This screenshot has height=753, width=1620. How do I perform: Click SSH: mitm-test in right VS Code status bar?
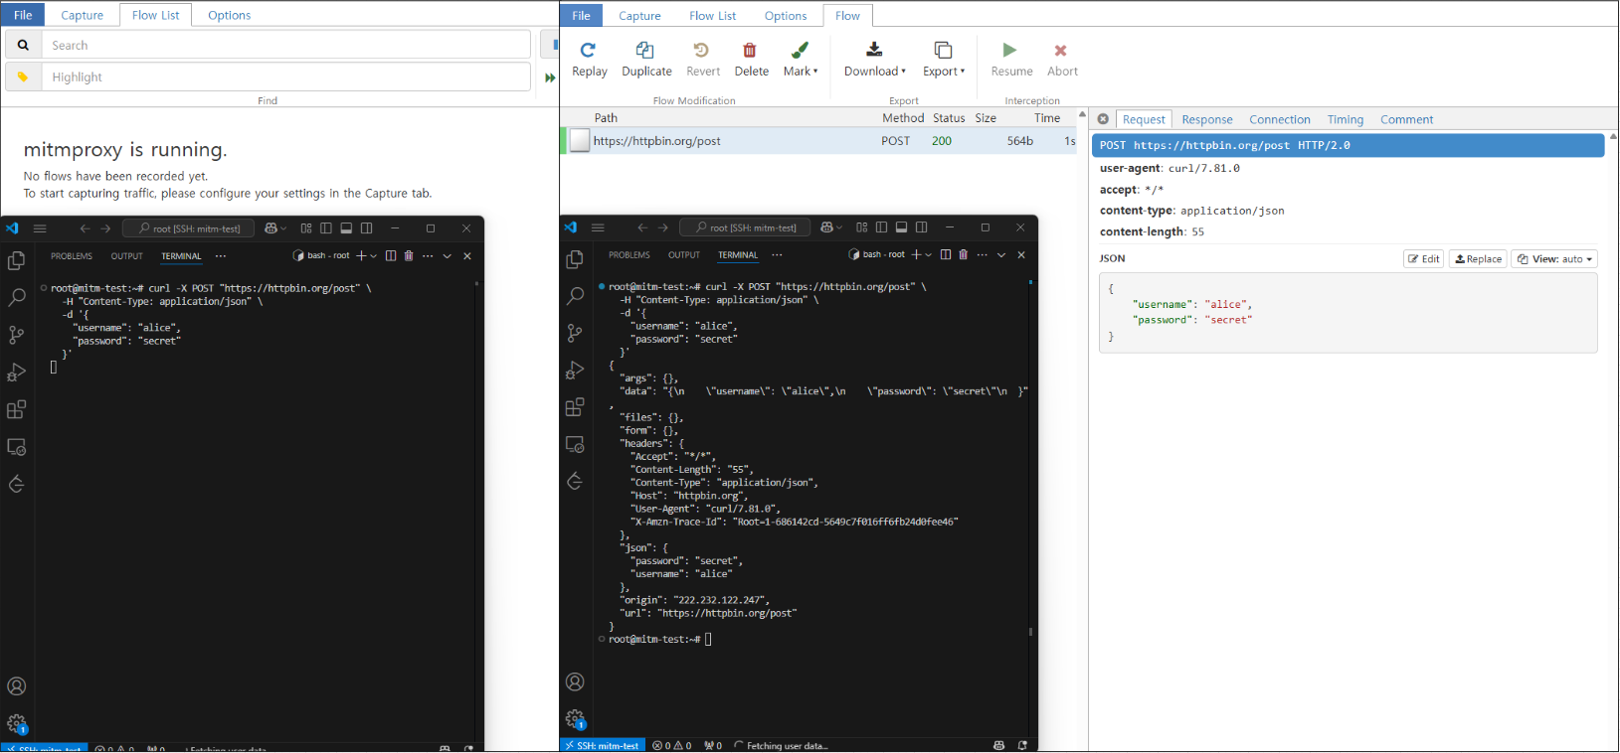603,745
